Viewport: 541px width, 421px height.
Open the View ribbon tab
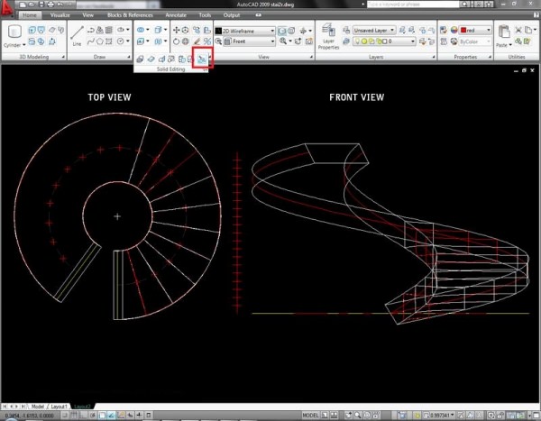(88, 15)
